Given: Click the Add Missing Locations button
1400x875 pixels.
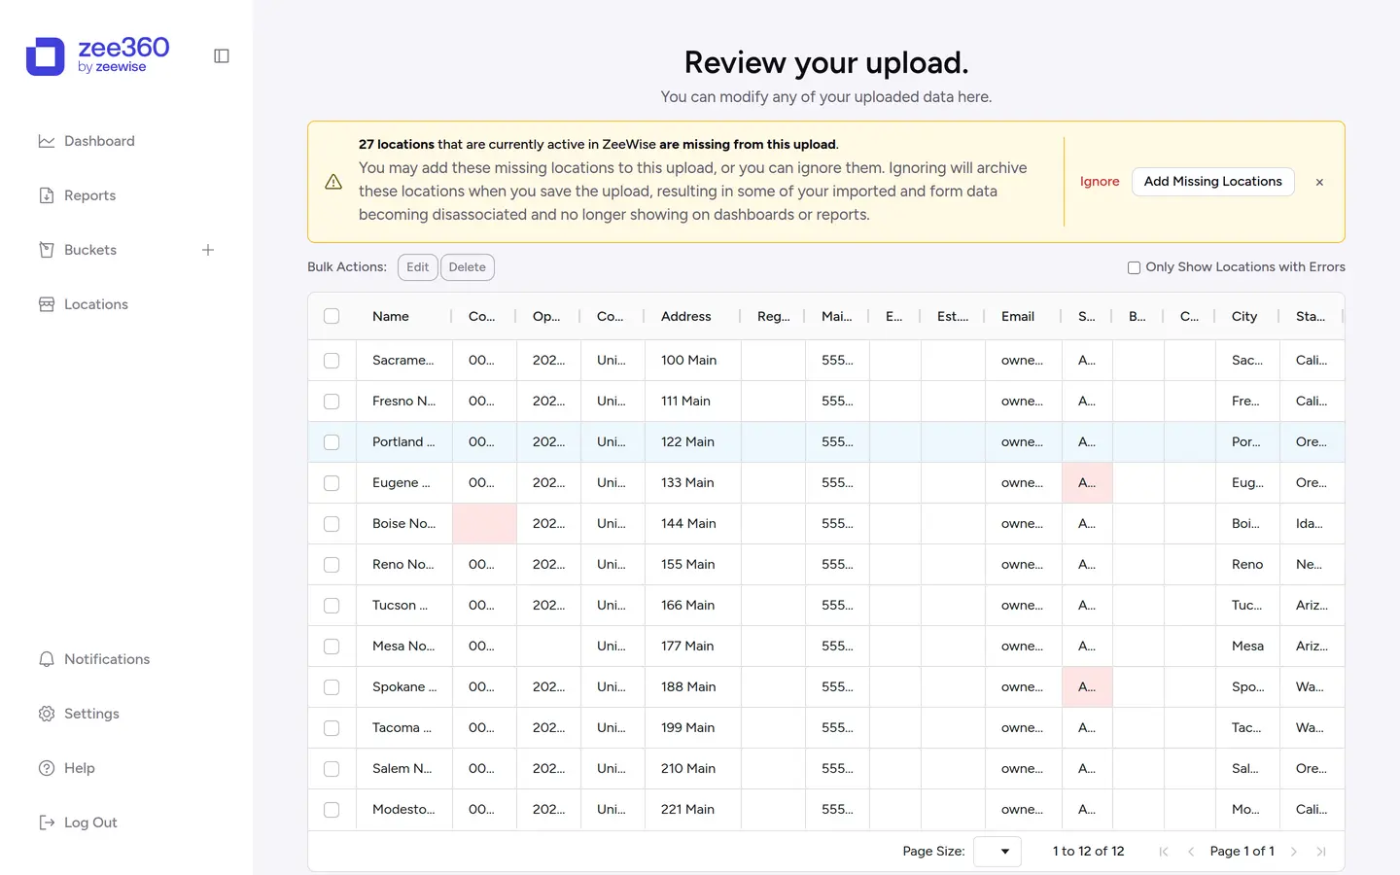Looking at the screenshot, I should 1212,182.
